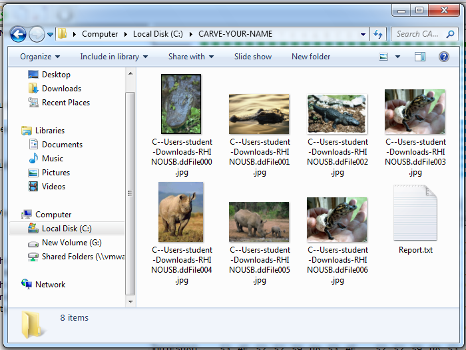466x350 pixels.
Task: Expand the Include in library dropdown
Action: [114, 57]
